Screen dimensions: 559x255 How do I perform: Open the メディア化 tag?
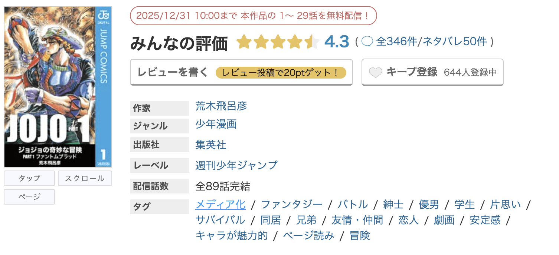click(x=220, y=204)
